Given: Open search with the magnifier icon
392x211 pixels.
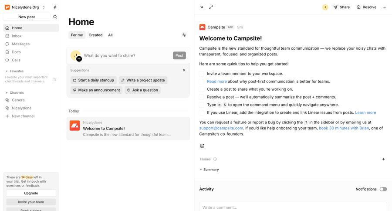Looking at the screenshot, I should pyautogui.click(x=55, y=17).
